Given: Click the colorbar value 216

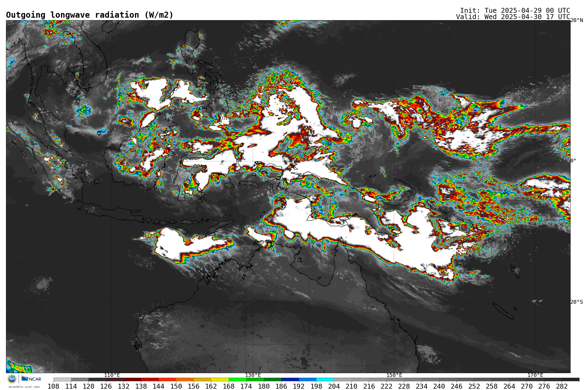Looking at the screenshot, I should 369,386.
